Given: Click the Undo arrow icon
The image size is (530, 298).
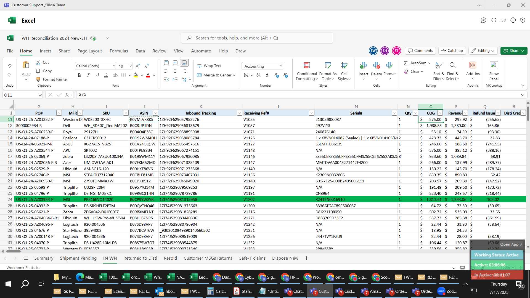Looking at the screenshot, I should coord(9,66).
